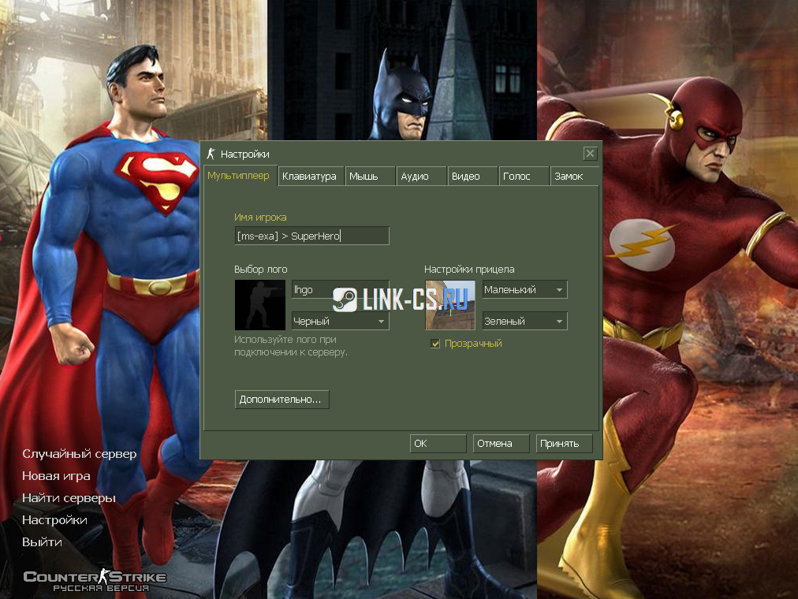Open the Маленький crosshair size dropdown
The height and width of the screenshot is (599, 798).
point(525,290)
